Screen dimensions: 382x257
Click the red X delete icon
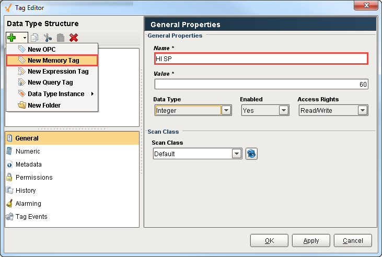(x=74, y=38)
